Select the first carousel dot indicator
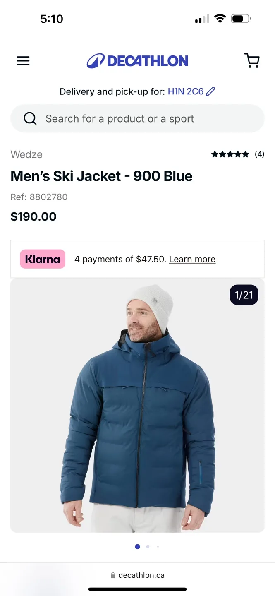Viewport: 275px width, 596px height. coord(138,547)
